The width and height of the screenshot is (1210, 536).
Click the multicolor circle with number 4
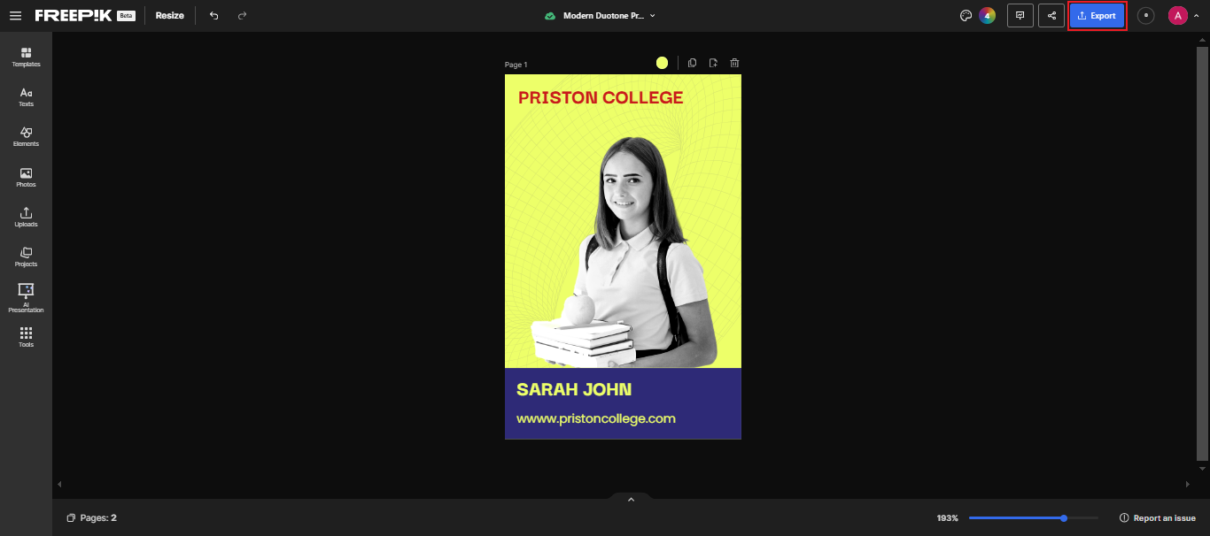tap(987, 16)
